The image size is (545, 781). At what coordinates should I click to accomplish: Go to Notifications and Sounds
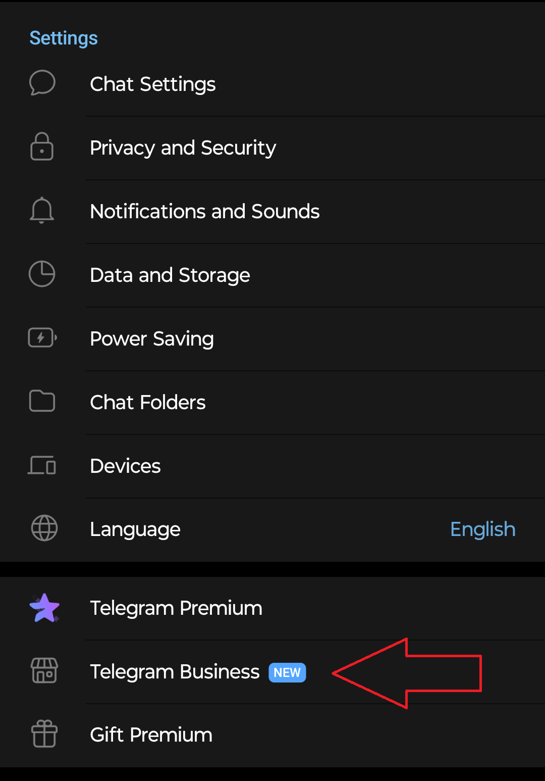click(x=204, y=212)
